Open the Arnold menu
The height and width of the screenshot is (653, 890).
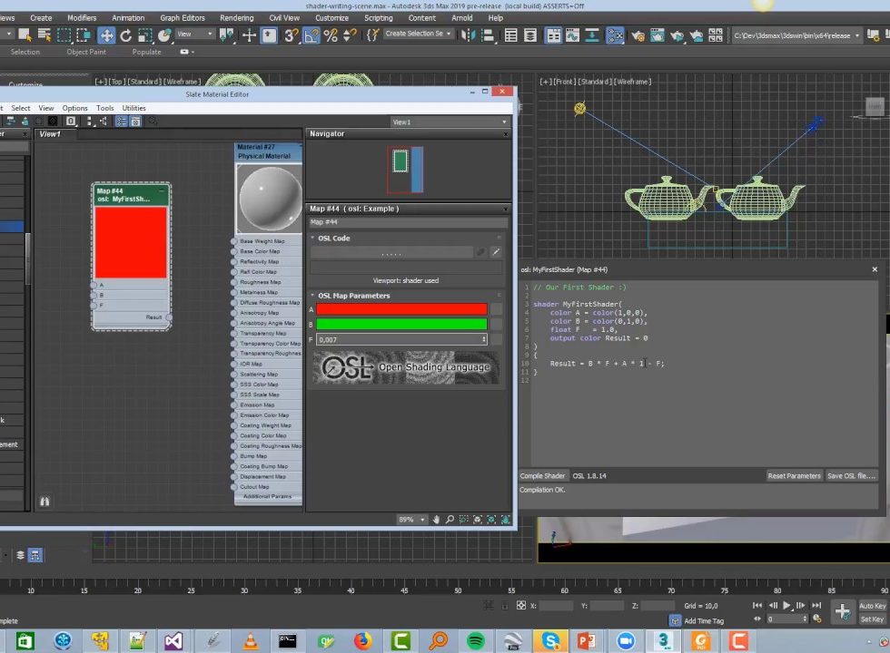(x=462, y=18)
